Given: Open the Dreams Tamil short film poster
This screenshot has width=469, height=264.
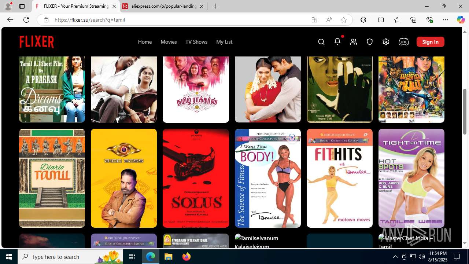Looking at the screenshot, I should pos(52,89).
